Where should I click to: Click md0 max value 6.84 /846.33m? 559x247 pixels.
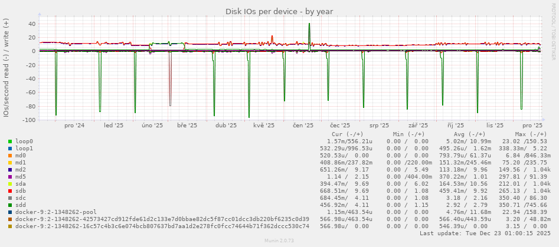coord(528,156)
